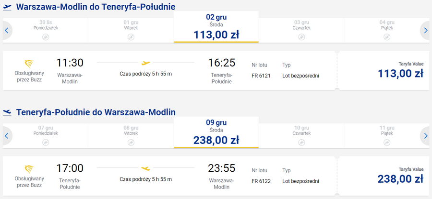Screen dimensions: 432x199
Task: Select the 08 gru Wtorek date tab
Action: point(131,136)
